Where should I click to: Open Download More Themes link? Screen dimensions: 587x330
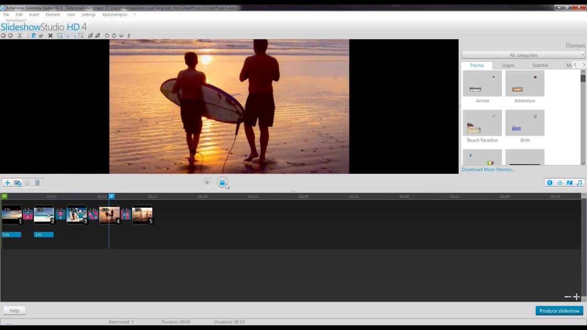pos(487,169)
